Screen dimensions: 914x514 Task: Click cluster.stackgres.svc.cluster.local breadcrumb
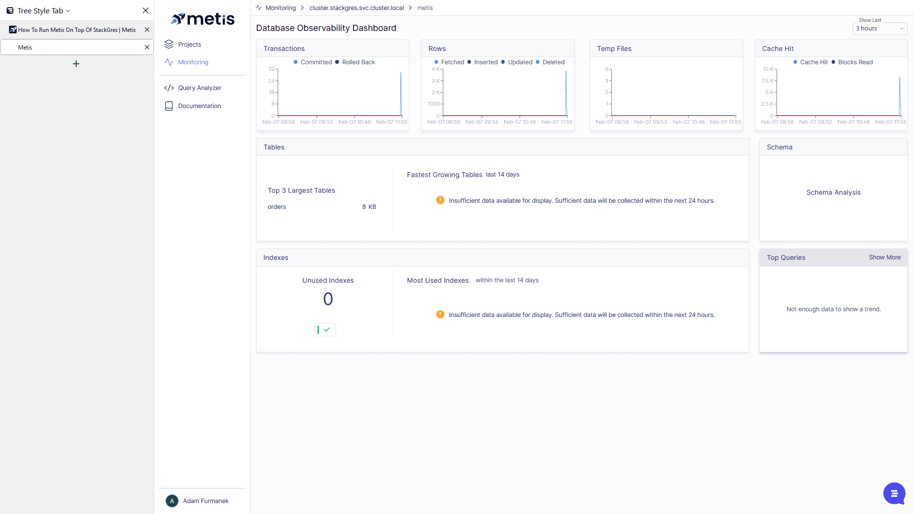356,8
